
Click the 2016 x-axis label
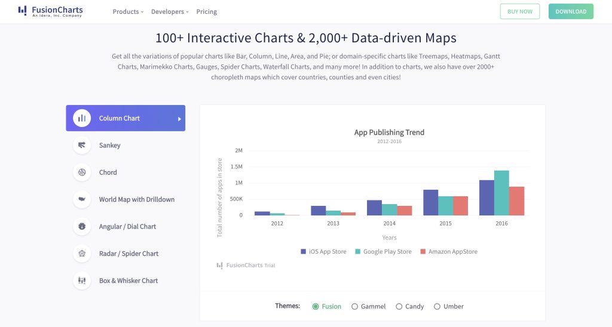click(501, 223)
